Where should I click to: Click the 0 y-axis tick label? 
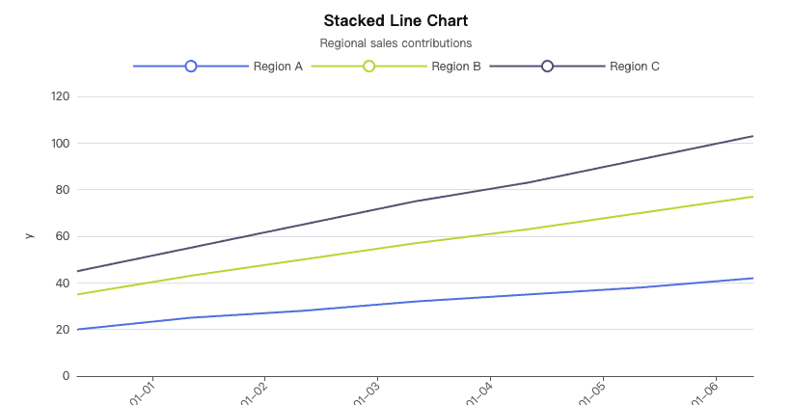[66, 376]
